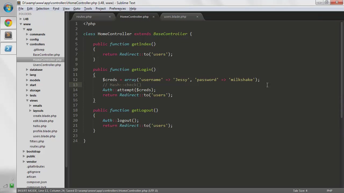Open filters.php from the sidebar
This screenshot has width=344, height=193.
point(37,141)
